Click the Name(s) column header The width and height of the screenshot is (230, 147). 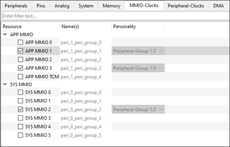[x=86, y=27]
